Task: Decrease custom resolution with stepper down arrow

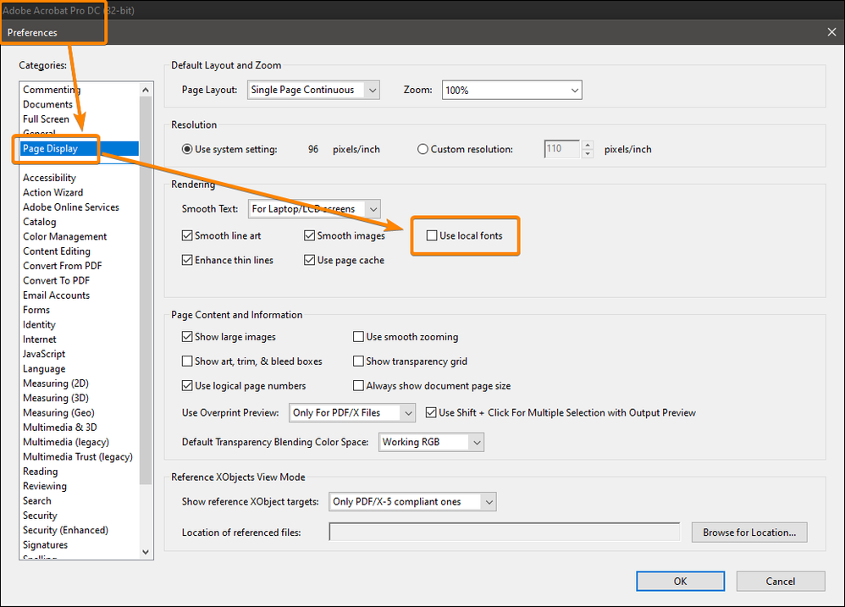Action: click(588, 153)
